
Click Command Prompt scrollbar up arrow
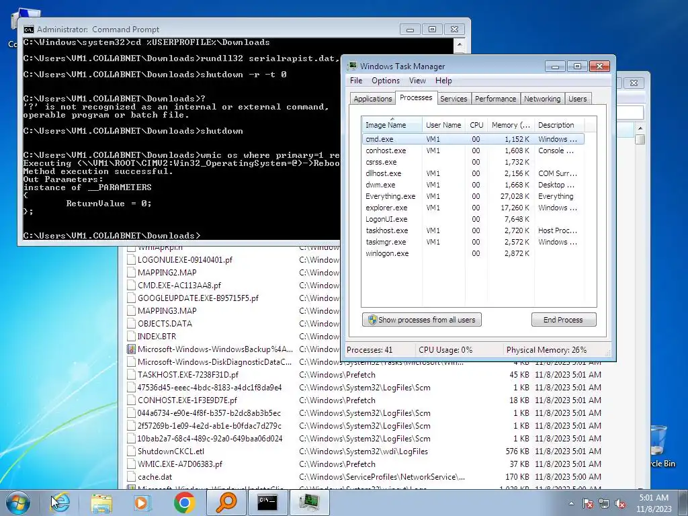(460, 44)
